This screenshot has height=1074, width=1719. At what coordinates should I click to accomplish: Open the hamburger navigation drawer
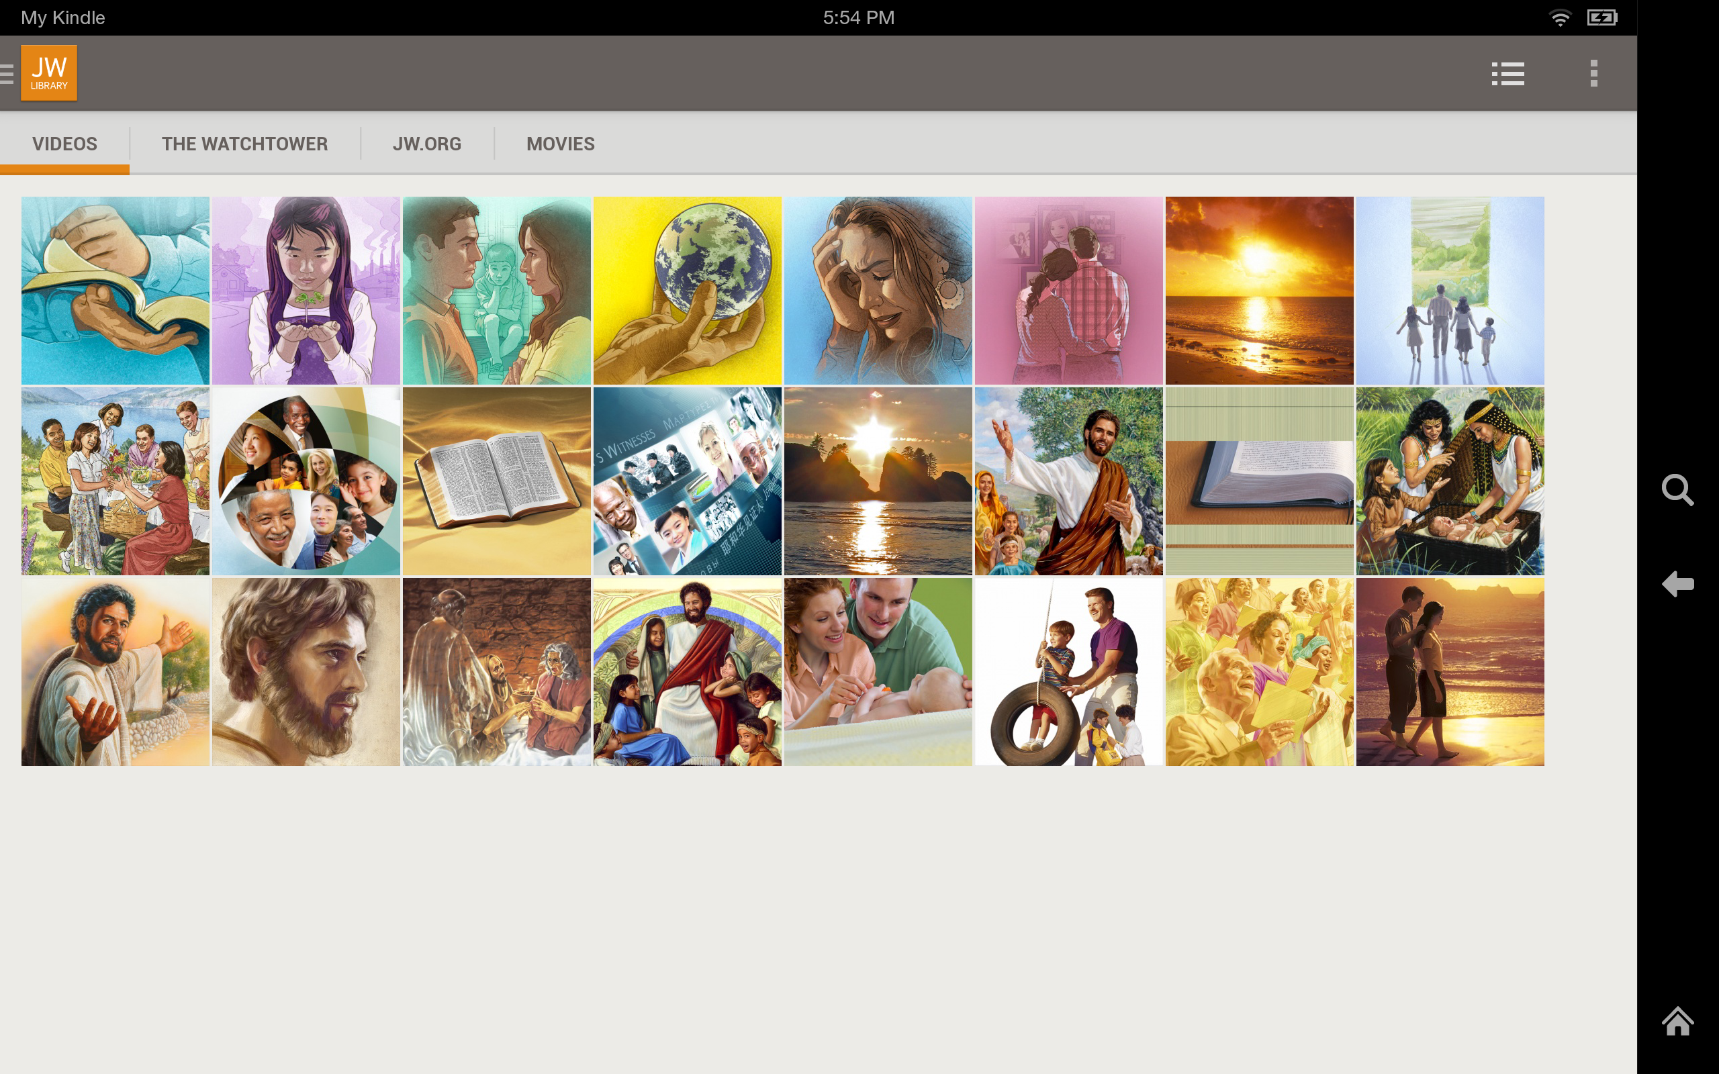pyautogui.click(x=8, y=73)
